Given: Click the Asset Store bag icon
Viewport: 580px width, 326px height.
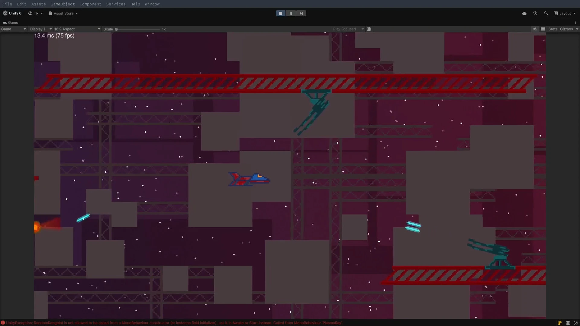Looking at the screenshot, I should click(50, 13).
